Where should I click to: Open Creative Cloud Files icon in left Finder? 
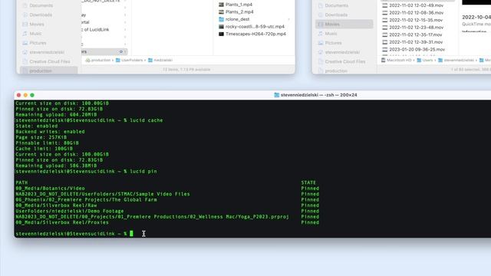click(x=25, y=61)
